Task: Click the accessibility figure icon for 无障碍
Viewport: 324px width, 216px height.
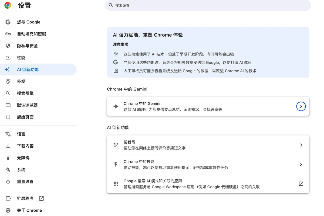Action: 8,158
